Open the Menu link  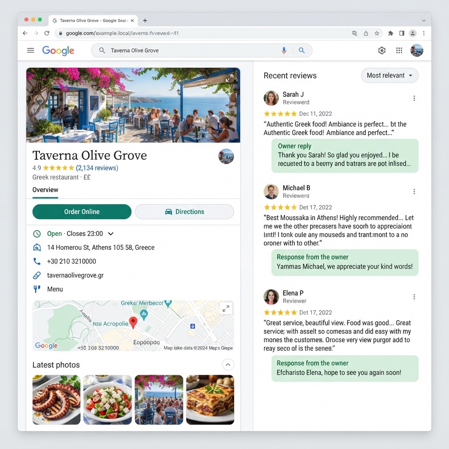(55, 289)
